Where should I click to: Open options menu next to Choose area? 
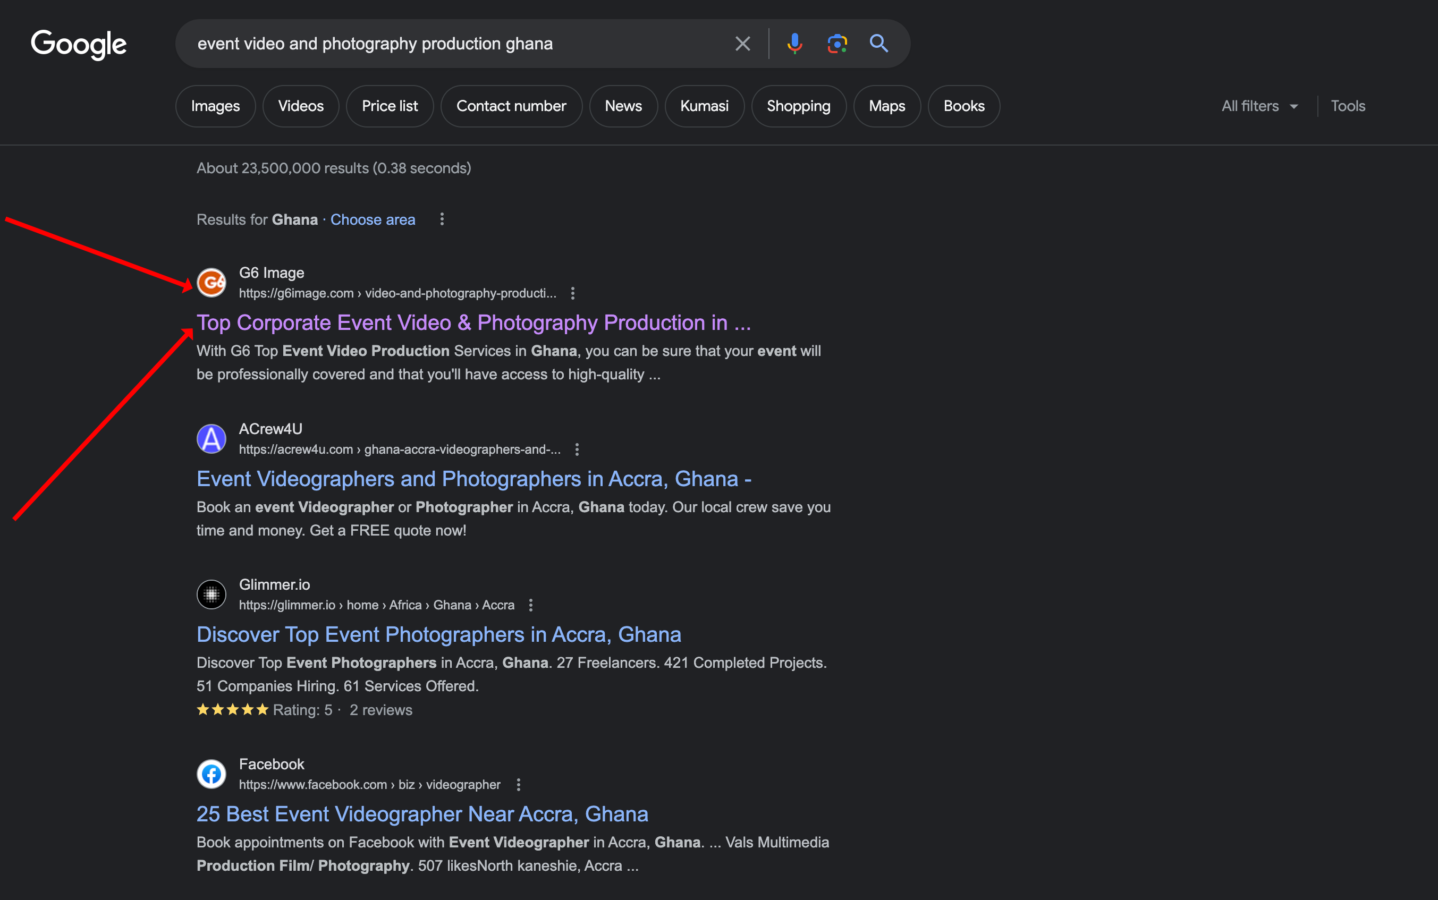[442, 219]
